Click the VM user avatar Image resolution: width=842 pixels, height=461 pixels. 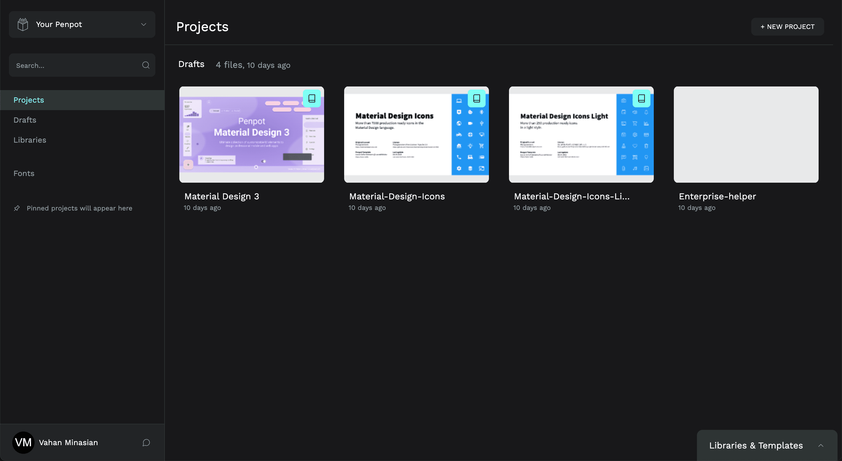coord(23,442)
